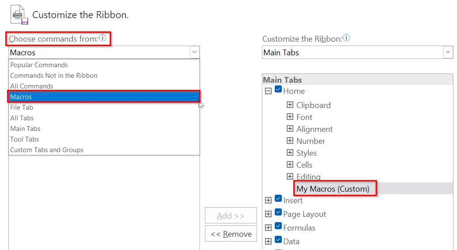Screen dimensions: 457x250
Task: Expand the Editing group
Action: [x=290, y=176]
